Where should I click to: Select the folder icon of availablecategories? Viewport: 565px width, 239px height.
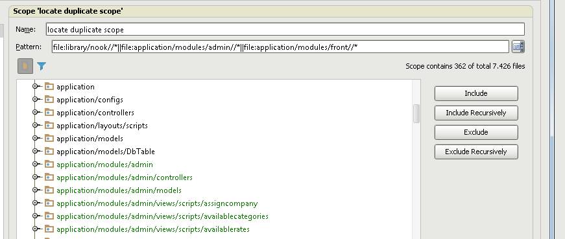(x=49, y=216)
